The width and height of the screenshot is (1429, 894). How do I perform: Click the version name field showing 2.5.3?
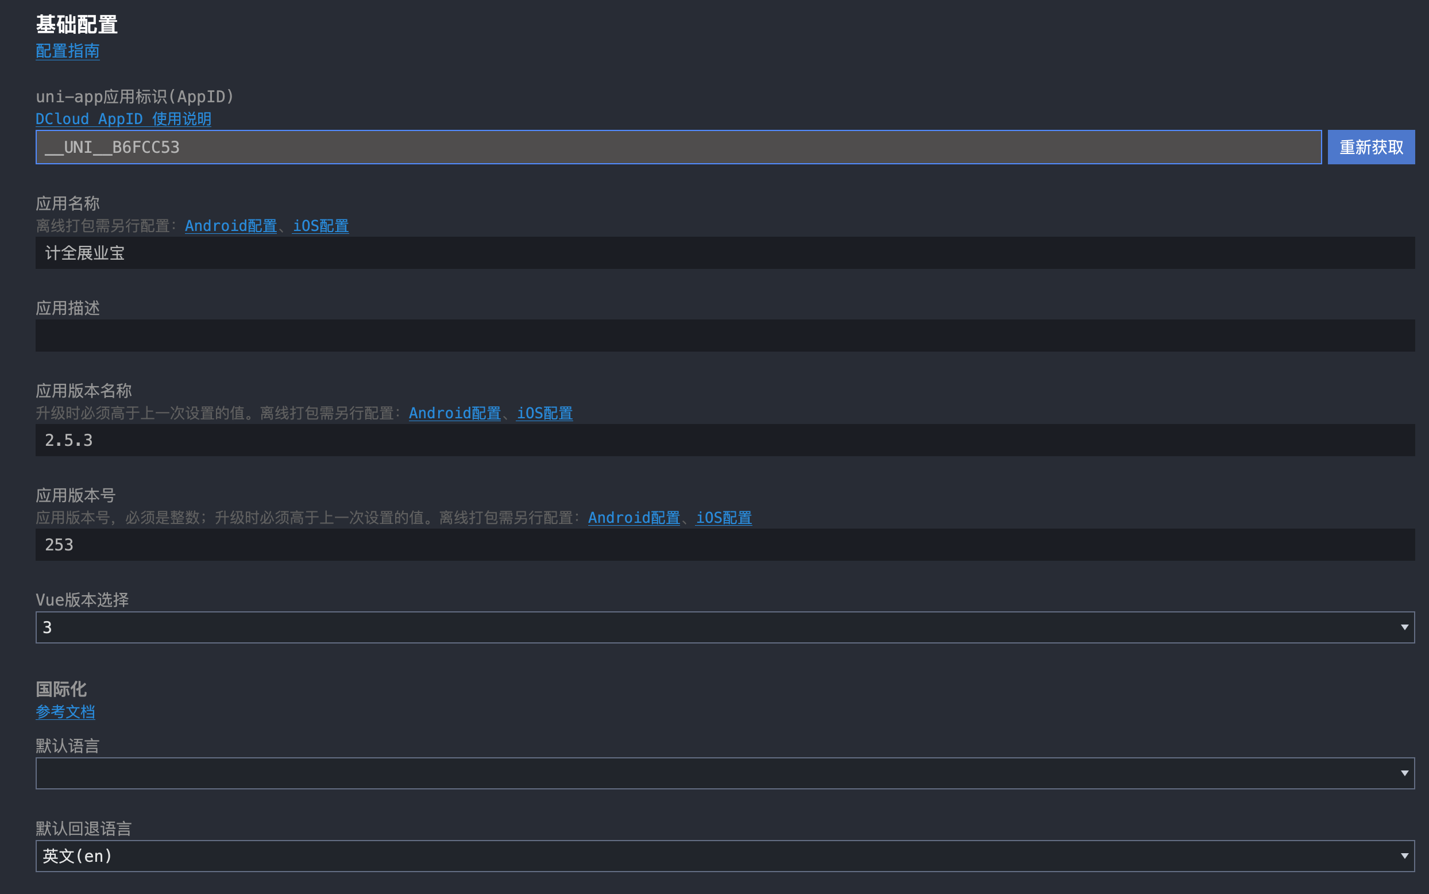point(724,441)
